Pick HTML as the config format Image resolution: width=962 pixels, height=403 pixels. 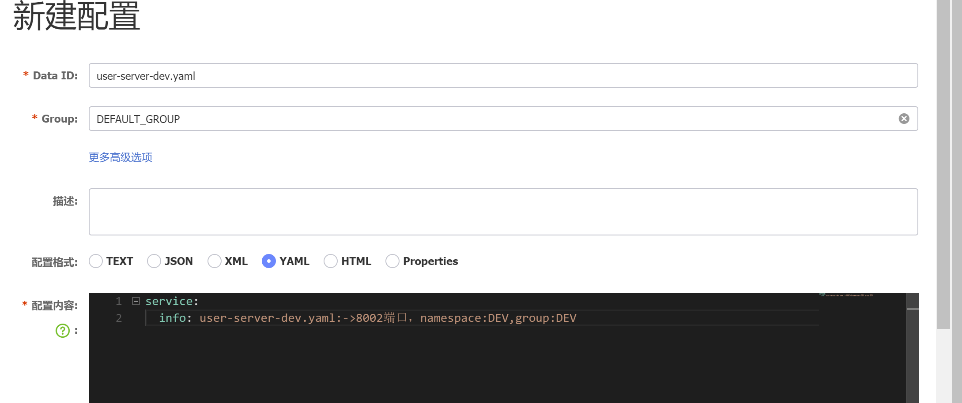click(x=331, y=261)
